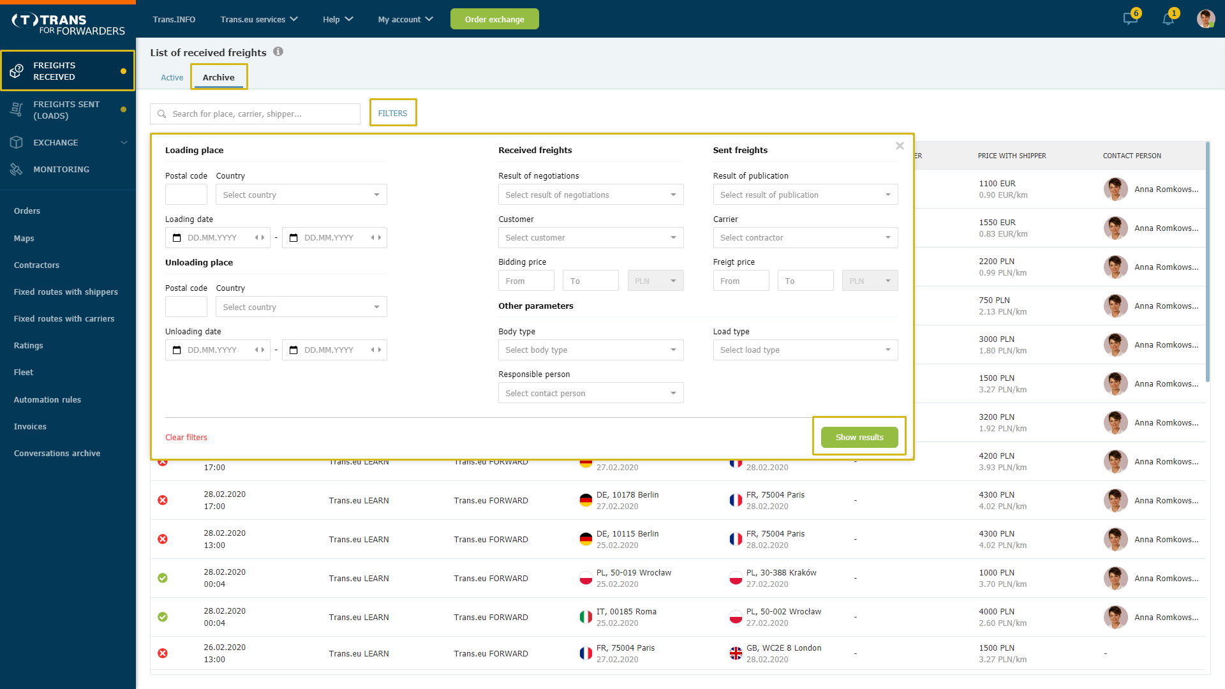Go to Trans.INFO
Viewport: 1225px width, 689px height.
pos(174,19)
